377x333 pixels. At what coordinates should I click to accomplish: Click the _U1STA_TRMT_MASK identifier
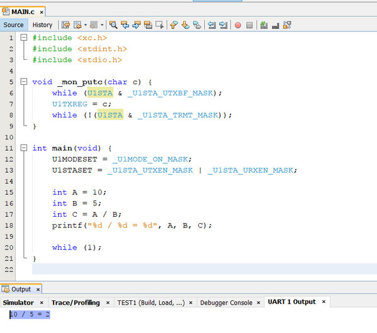tap(177, 115)
